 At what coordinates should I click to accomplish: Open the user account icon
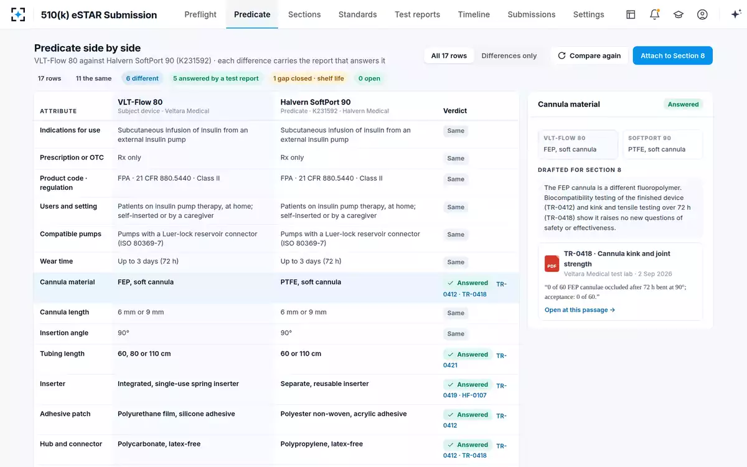702,14
